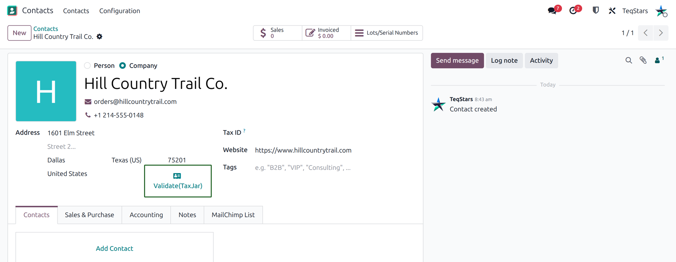Switch to the Notes tab
676x262 pixels.
coord(187,215)
